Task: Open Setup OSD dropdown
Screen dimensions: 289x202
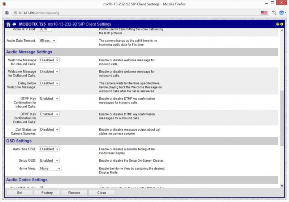Action: click(x=49, y=161)
